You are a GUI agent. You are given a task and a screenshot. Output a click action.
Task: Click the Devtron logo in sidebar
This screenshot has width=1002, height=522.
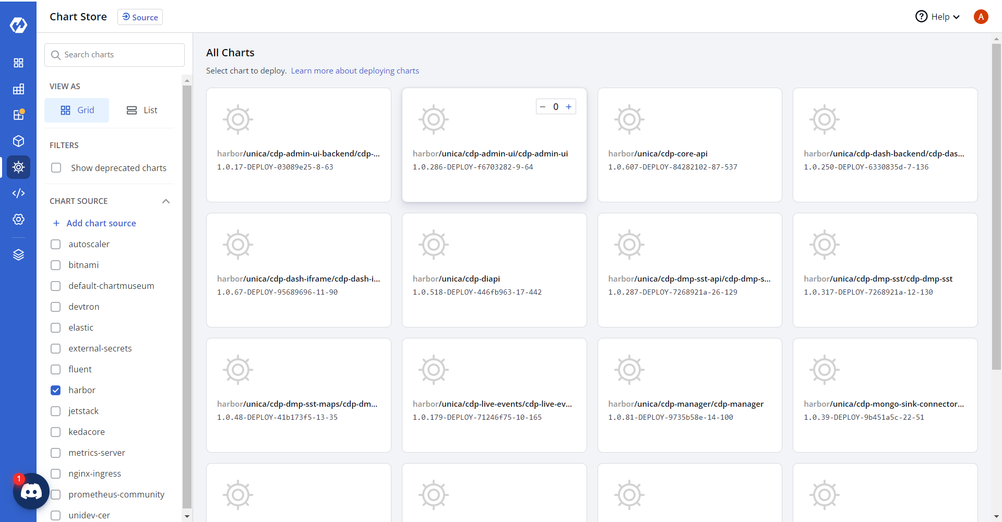[18, 25]
